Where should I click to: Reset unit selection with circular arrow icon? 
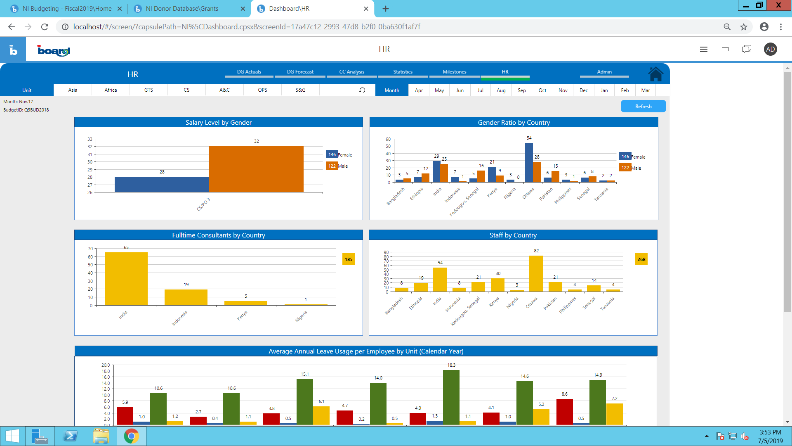click(362, 90)
